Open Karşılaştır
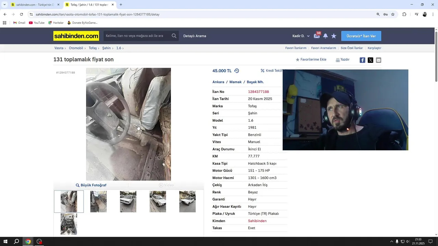Image resolution: width=438 pixels, height=246 pixels. (374, 48)
